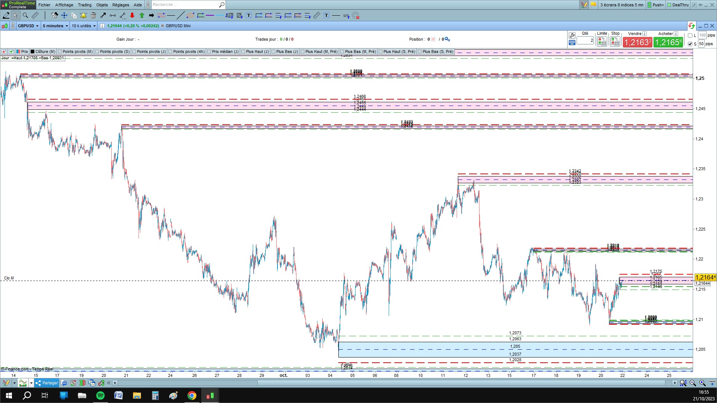Click the Stop order icon

[615, 42]
